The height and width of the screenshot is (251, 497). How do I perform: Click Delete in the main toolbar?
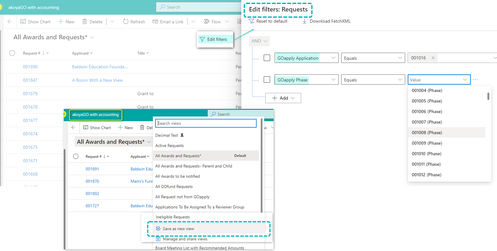point(92,22)
